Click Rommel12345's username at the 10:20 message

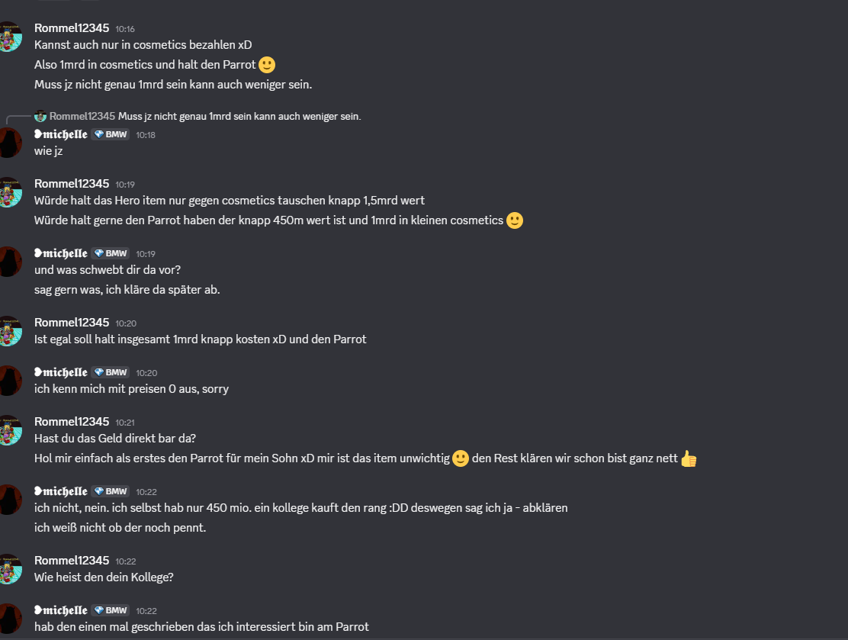point(72,323)
